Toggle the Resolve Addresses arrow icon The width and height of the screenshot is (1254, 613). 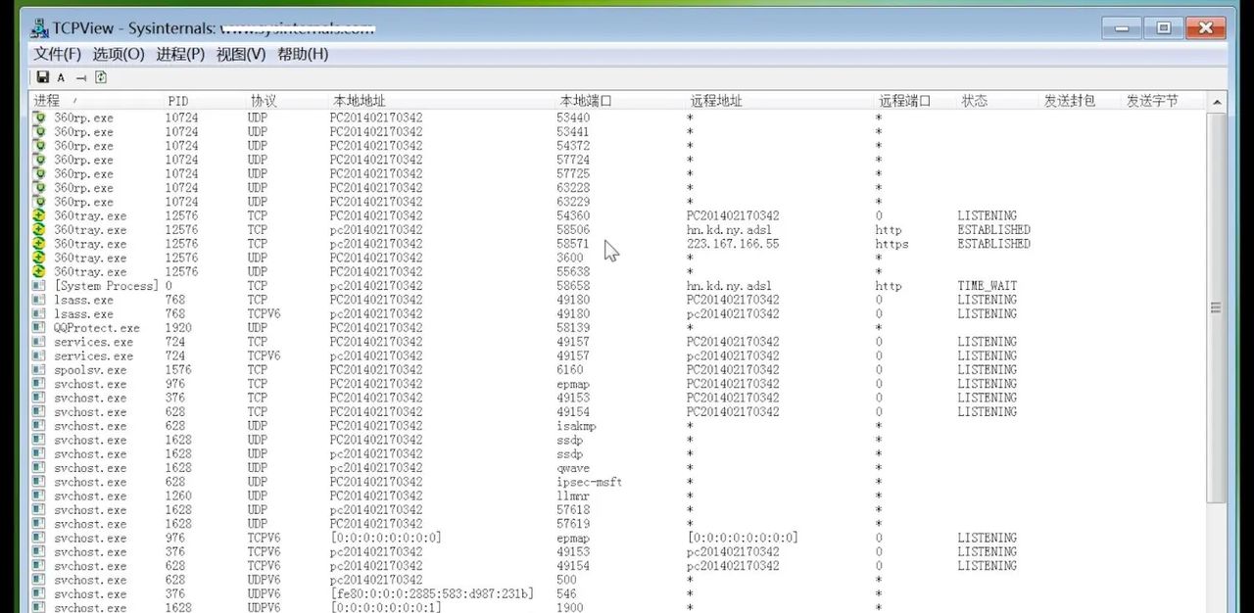click(x=79, y=76)
